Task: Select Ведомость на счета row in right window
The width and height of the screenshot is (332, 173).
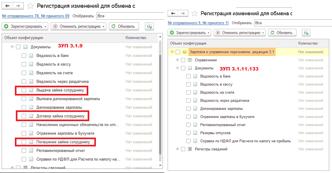Action: [x=248, y=92]
